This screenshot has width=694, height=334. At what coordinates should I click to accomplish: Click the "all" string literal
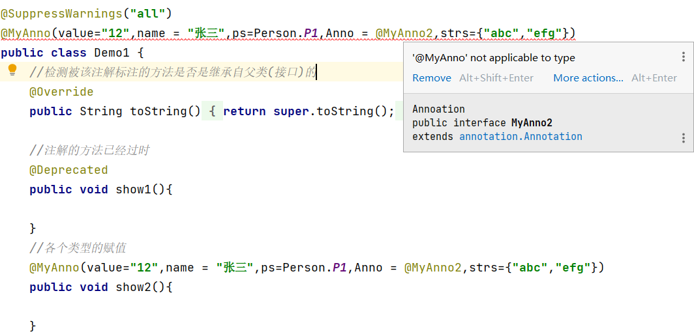pyautogui.click(x=147, y=14)
